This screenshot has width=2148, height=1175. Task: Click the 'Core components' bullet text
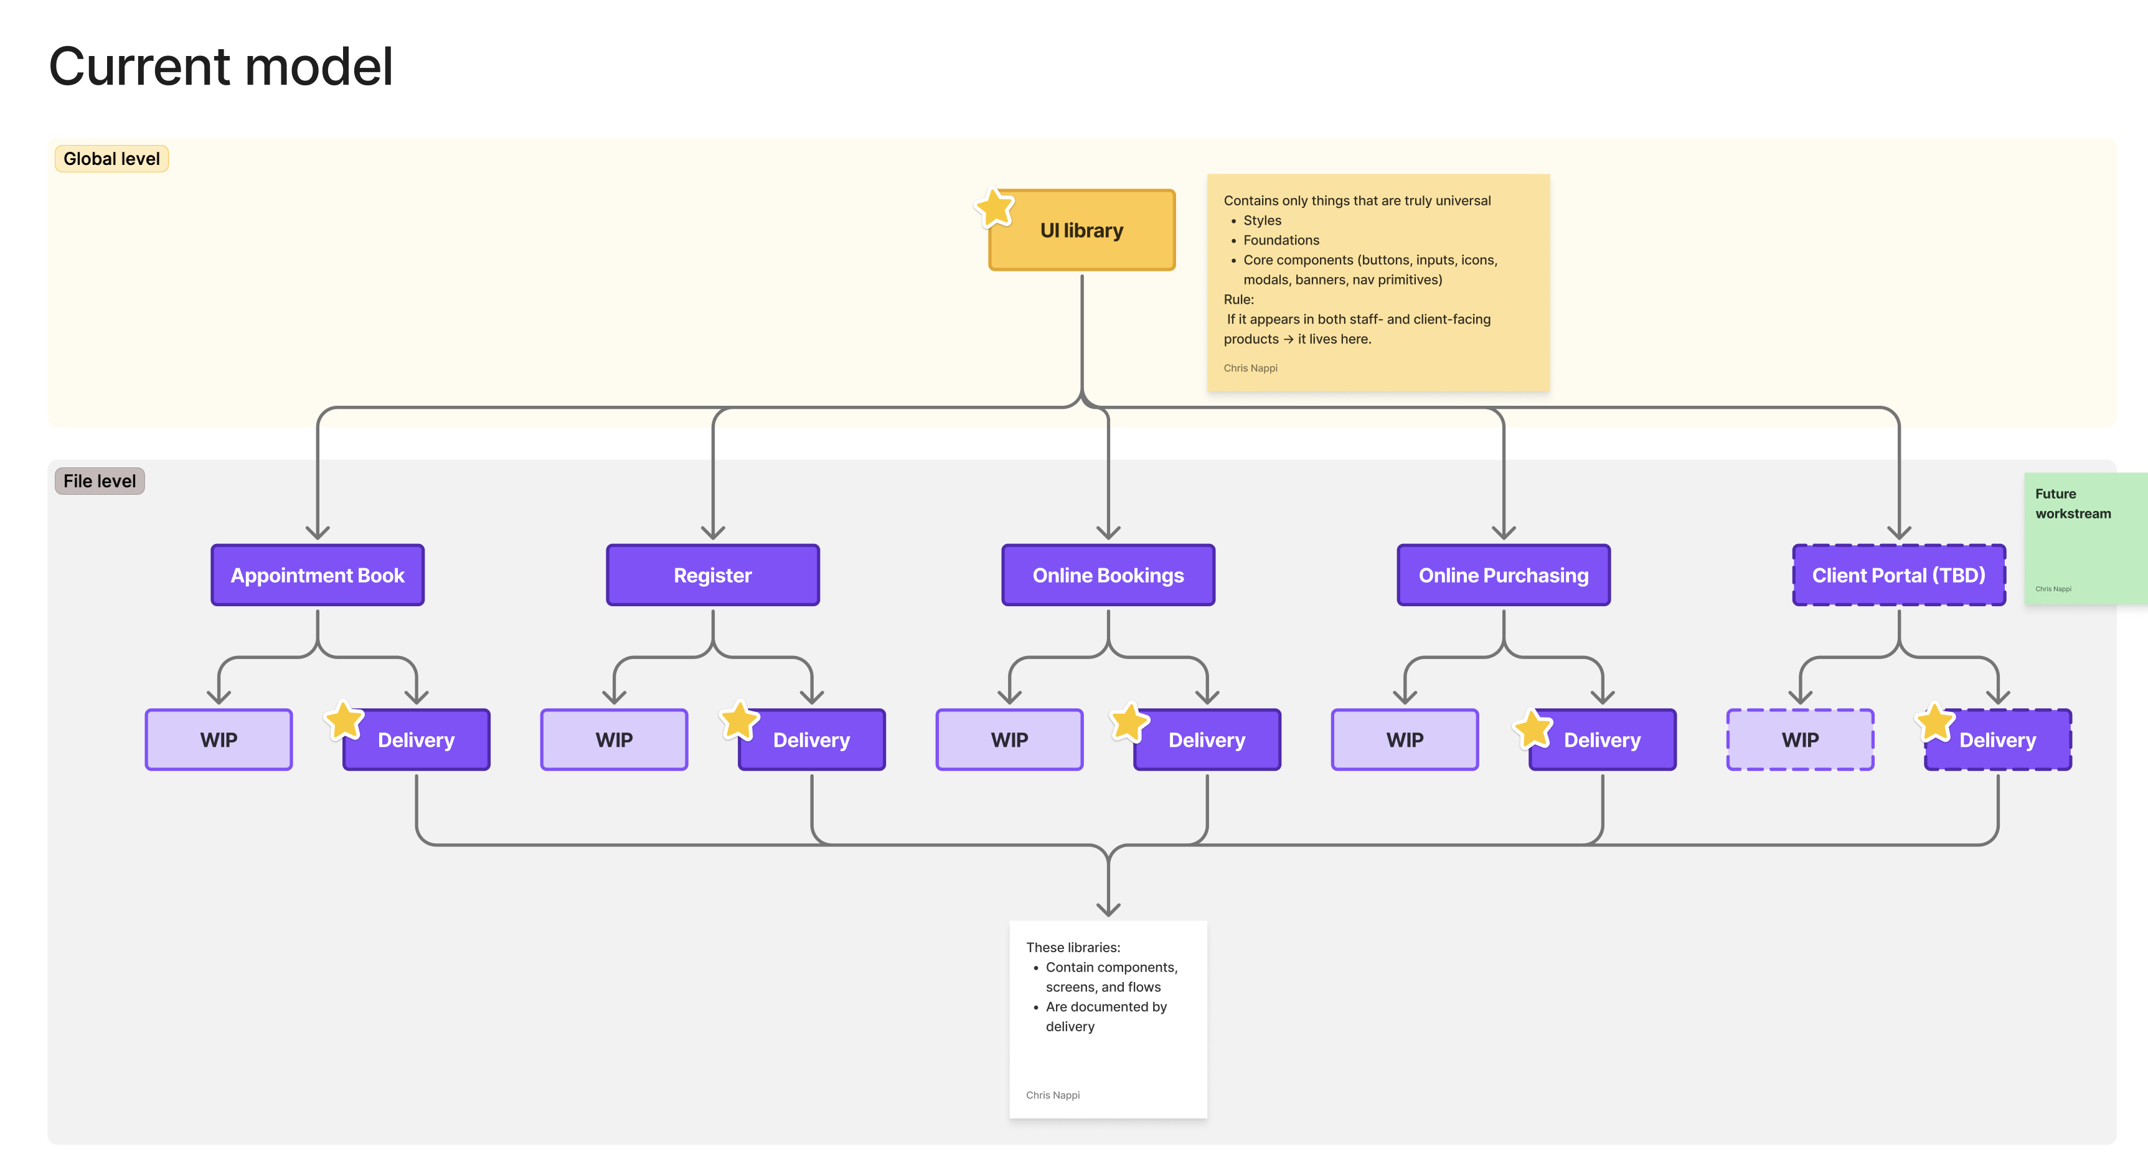pos(1370,270)
